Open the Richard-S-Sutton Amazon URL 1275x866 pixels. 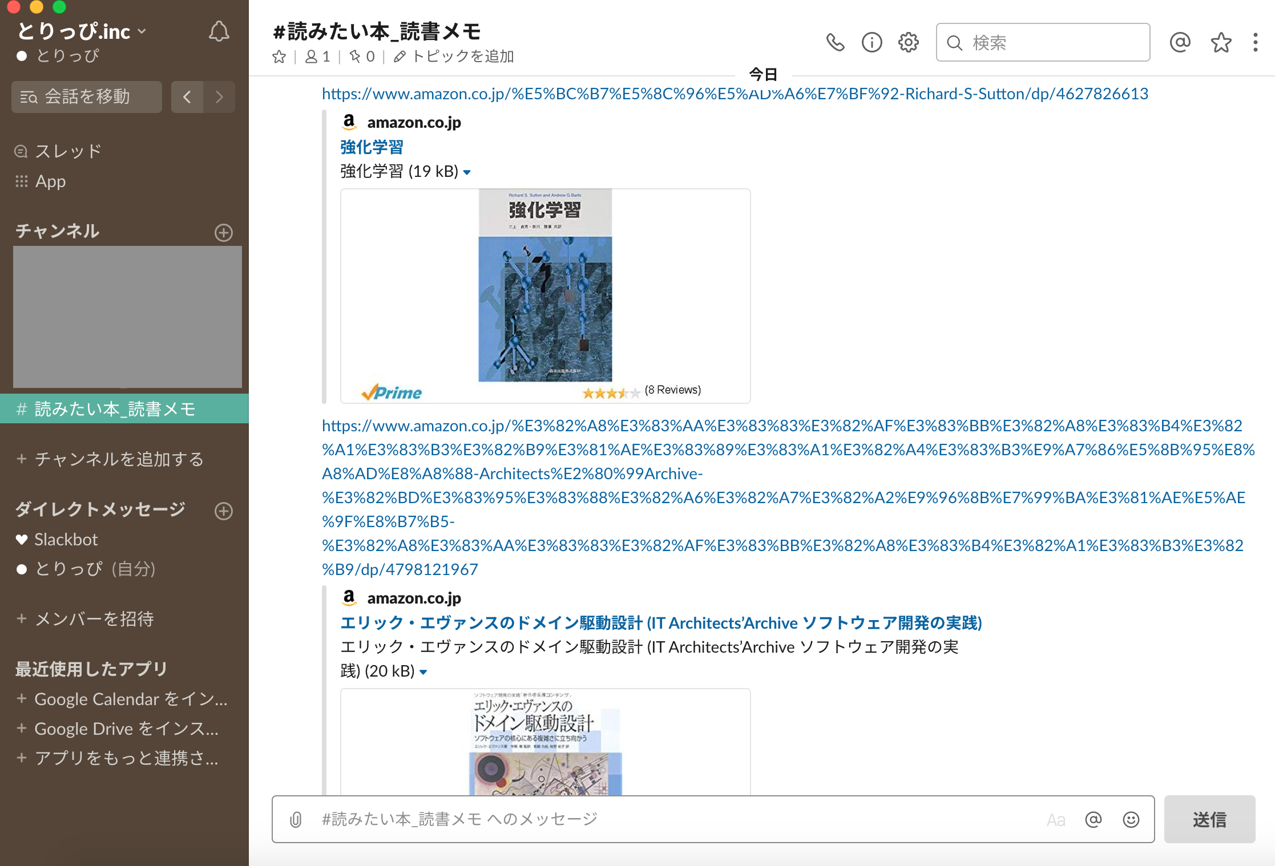click(x=735, y=94)
